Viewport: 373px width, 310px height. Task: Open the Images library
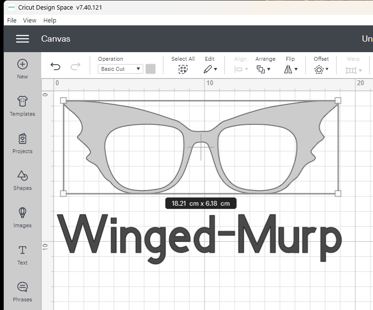pyautogui.click(x=23, y=213)
